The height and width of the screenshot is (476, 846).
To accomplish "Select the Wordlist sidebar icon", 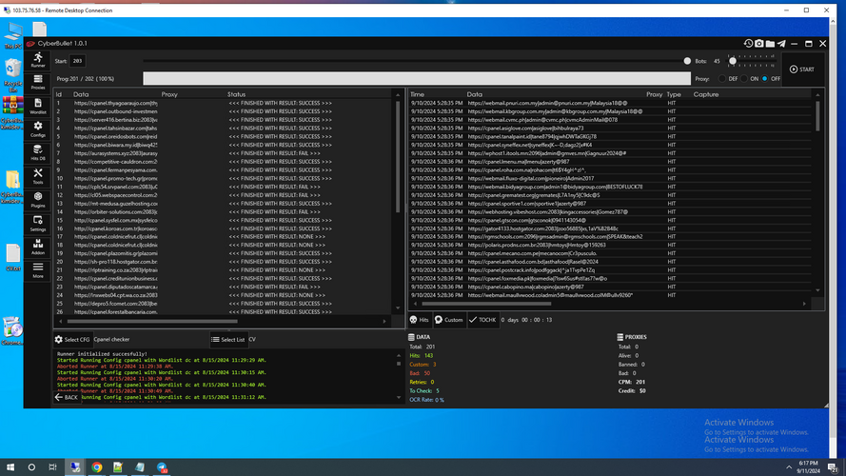I will [x=37, y=106].
